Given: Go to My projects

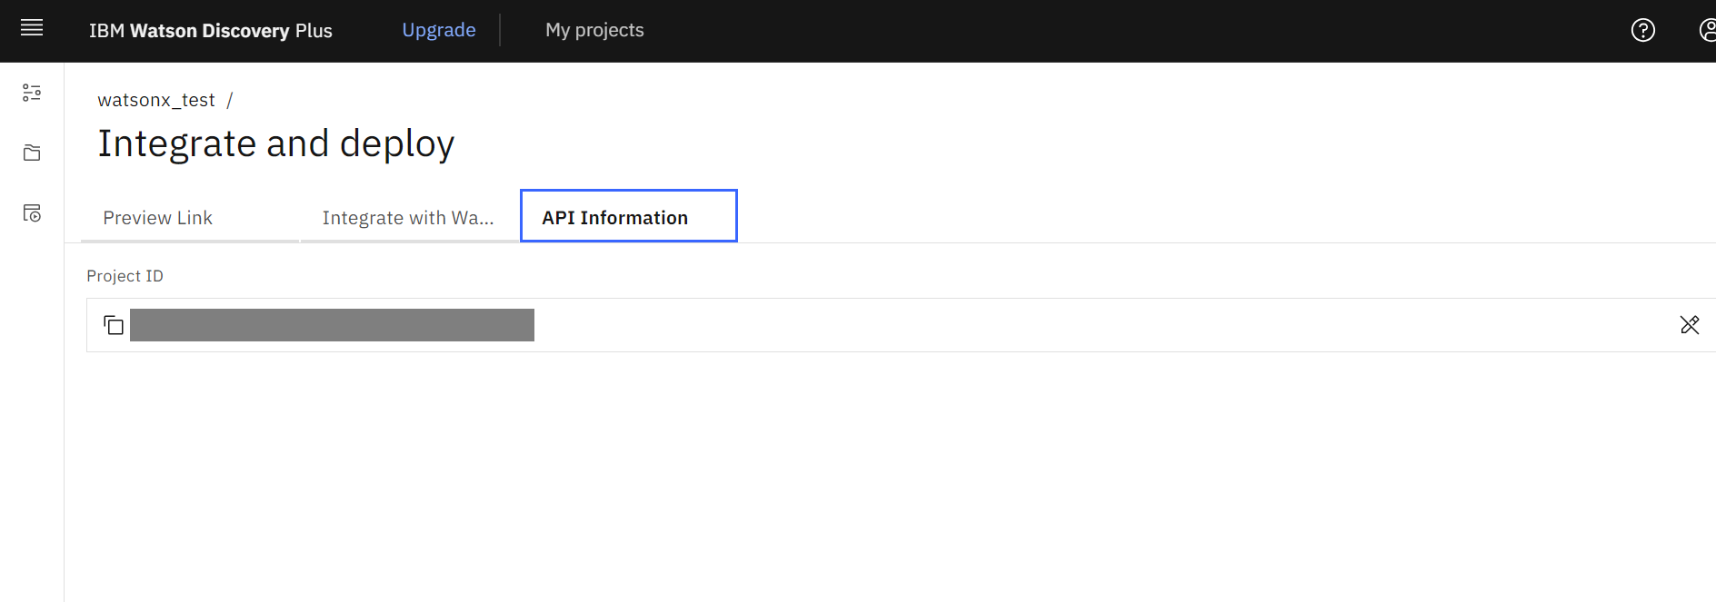Looking at the screenshot, I should point(594,30).
